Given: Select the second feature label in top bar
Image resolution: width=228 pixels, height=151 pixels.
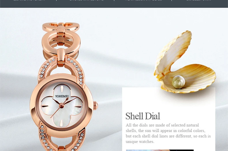Looking at the screenshot, I should 86,1.
